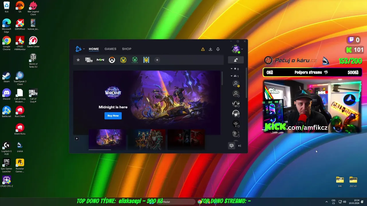
Task: Select the Logitech G HUB shortcut
Action: coord(7,148)
